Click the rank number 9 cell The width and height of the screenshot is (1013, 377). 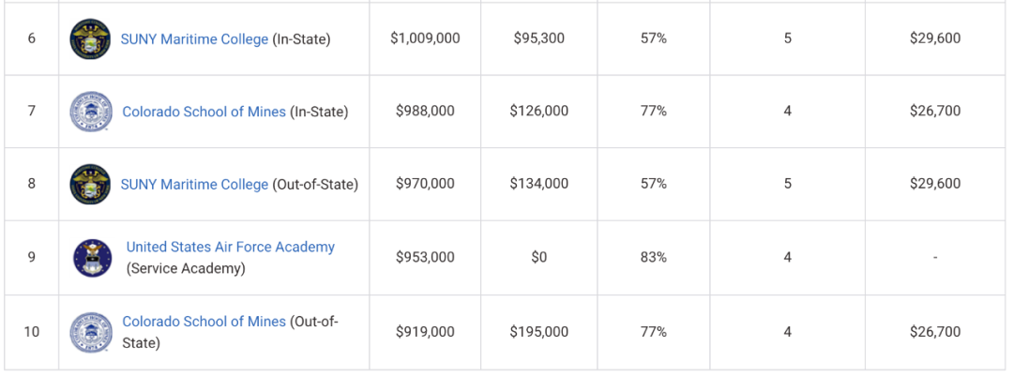[32, 257]
